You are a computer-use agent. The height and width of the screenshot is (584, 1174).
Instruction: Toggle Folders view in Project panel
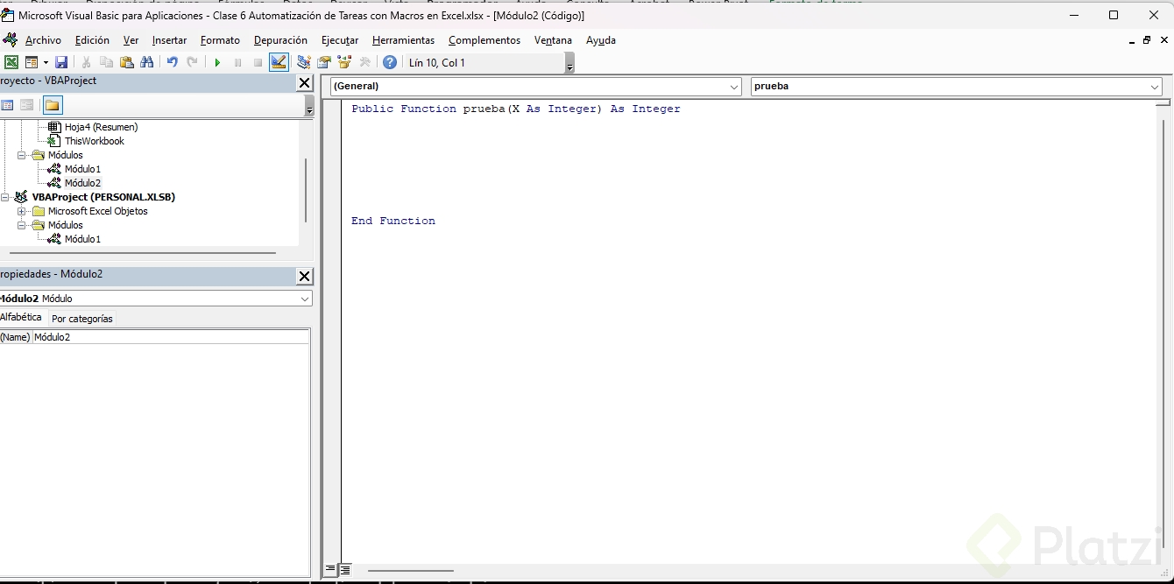click(x=53, y=105)
